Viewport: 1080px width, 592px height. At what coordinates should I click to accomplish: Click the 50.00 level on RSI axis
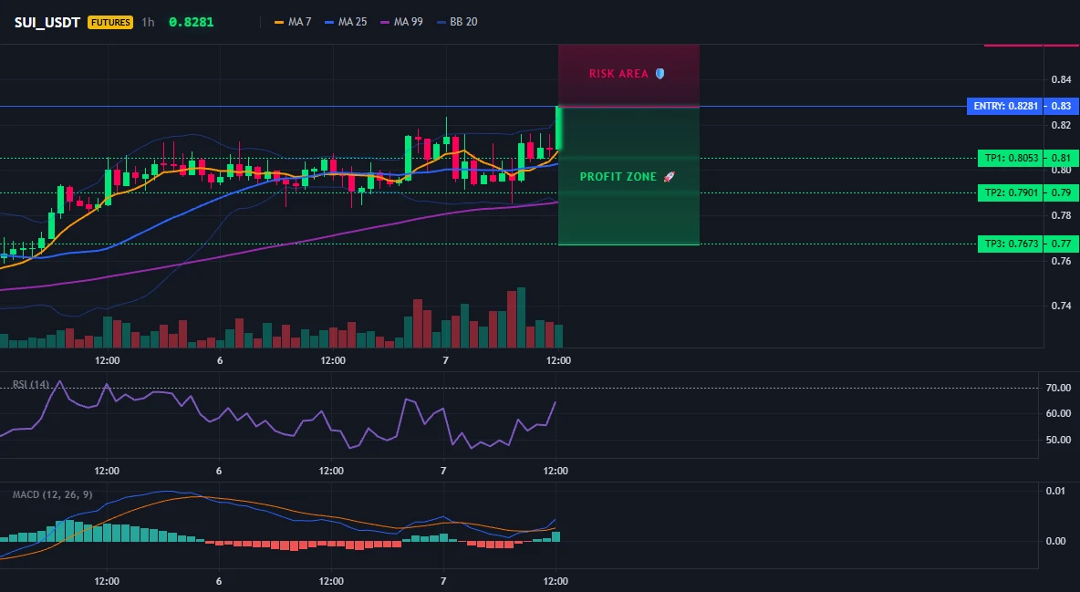[1058, 440]
